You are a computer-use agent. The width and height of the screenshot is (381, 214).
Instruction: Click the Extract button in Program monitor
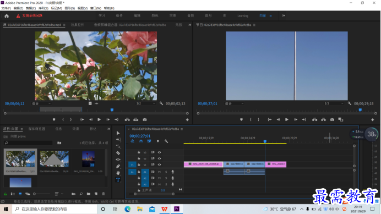323,119
